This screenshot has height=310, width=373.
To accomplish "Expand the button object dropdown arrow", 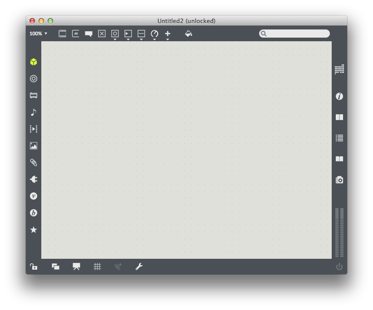I will [115, 39].
